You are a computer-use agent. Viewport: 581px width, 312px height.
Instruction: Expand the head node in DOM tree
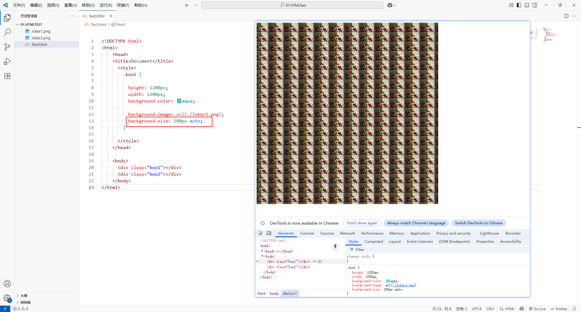tap(262, 251)
